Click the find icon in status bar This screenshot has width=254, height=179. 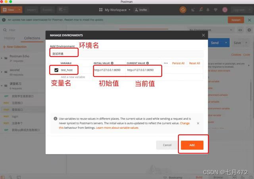(x=10, y=177)
